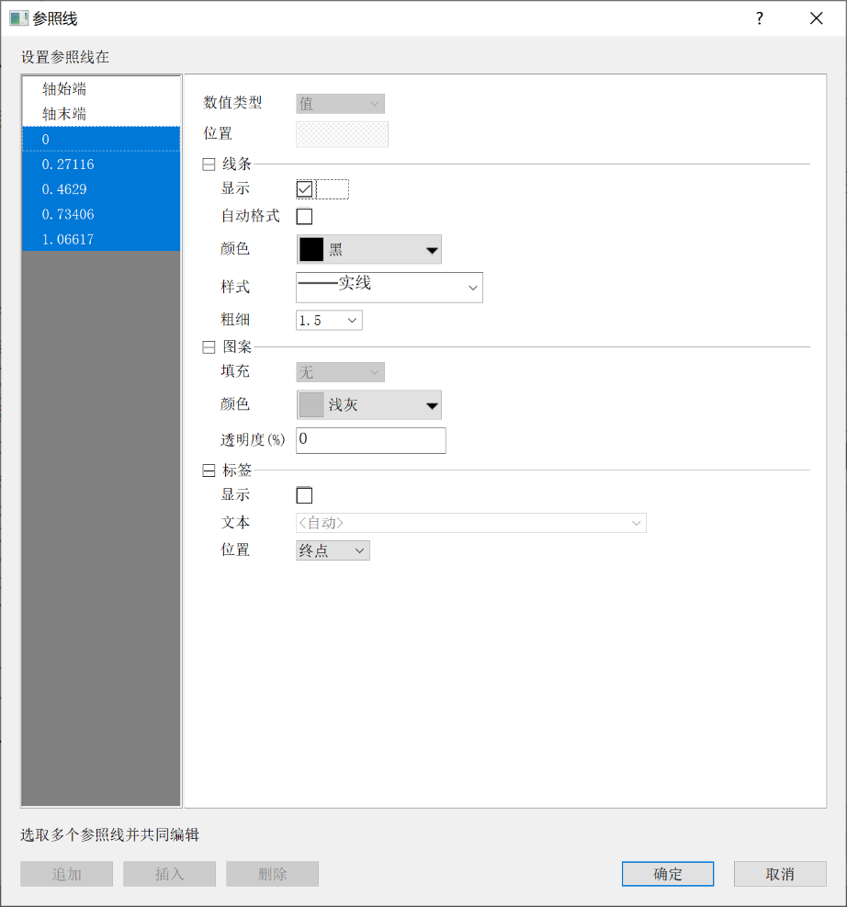This screenshot has height=907, width=847.
Task: Collapse the 标签 section
Action: click(x=209, y=471)
